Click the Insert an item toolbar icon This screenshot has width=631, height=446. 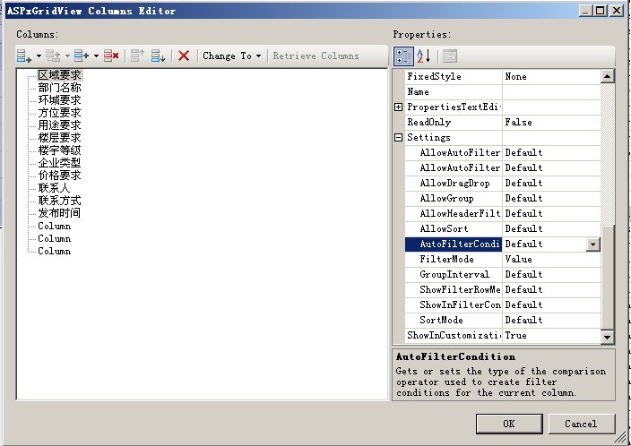pyautogui.click(x=82, y=56)
